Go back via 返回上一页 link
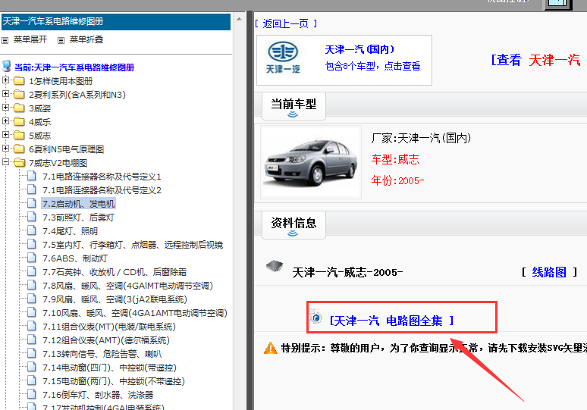587x410 pixels. point(286,24)
